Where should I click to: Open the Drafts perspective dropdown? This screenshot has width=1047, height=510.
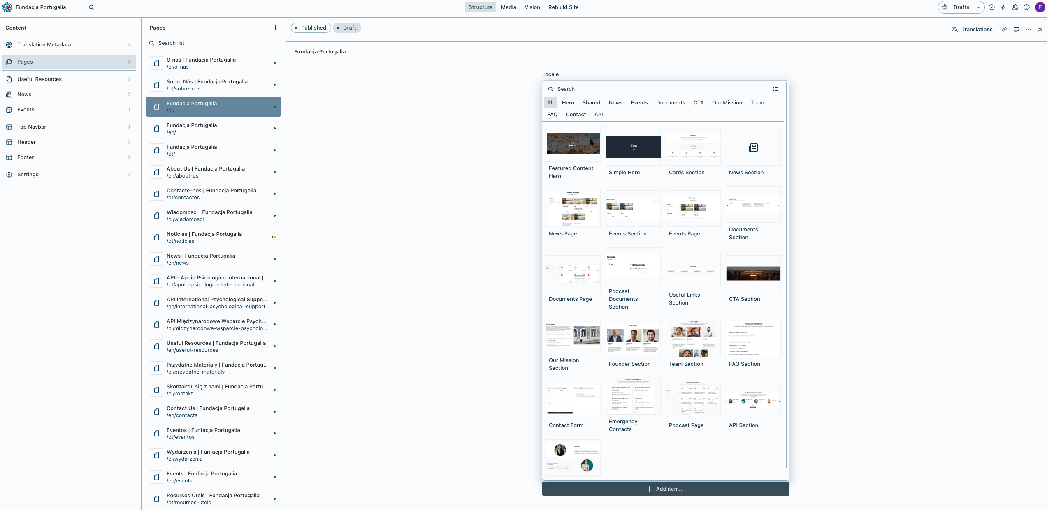click(961, 7)
